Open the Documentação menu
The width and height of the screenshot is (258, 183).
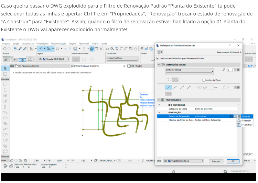[58, 44]
